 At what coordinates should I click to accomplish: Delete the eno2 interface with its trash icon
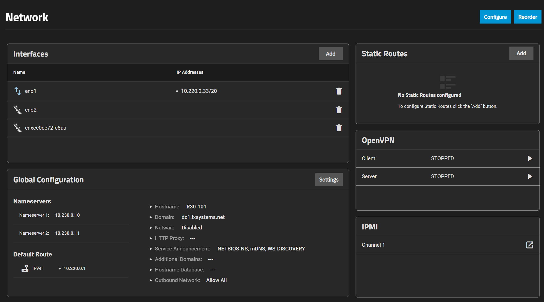339,110
